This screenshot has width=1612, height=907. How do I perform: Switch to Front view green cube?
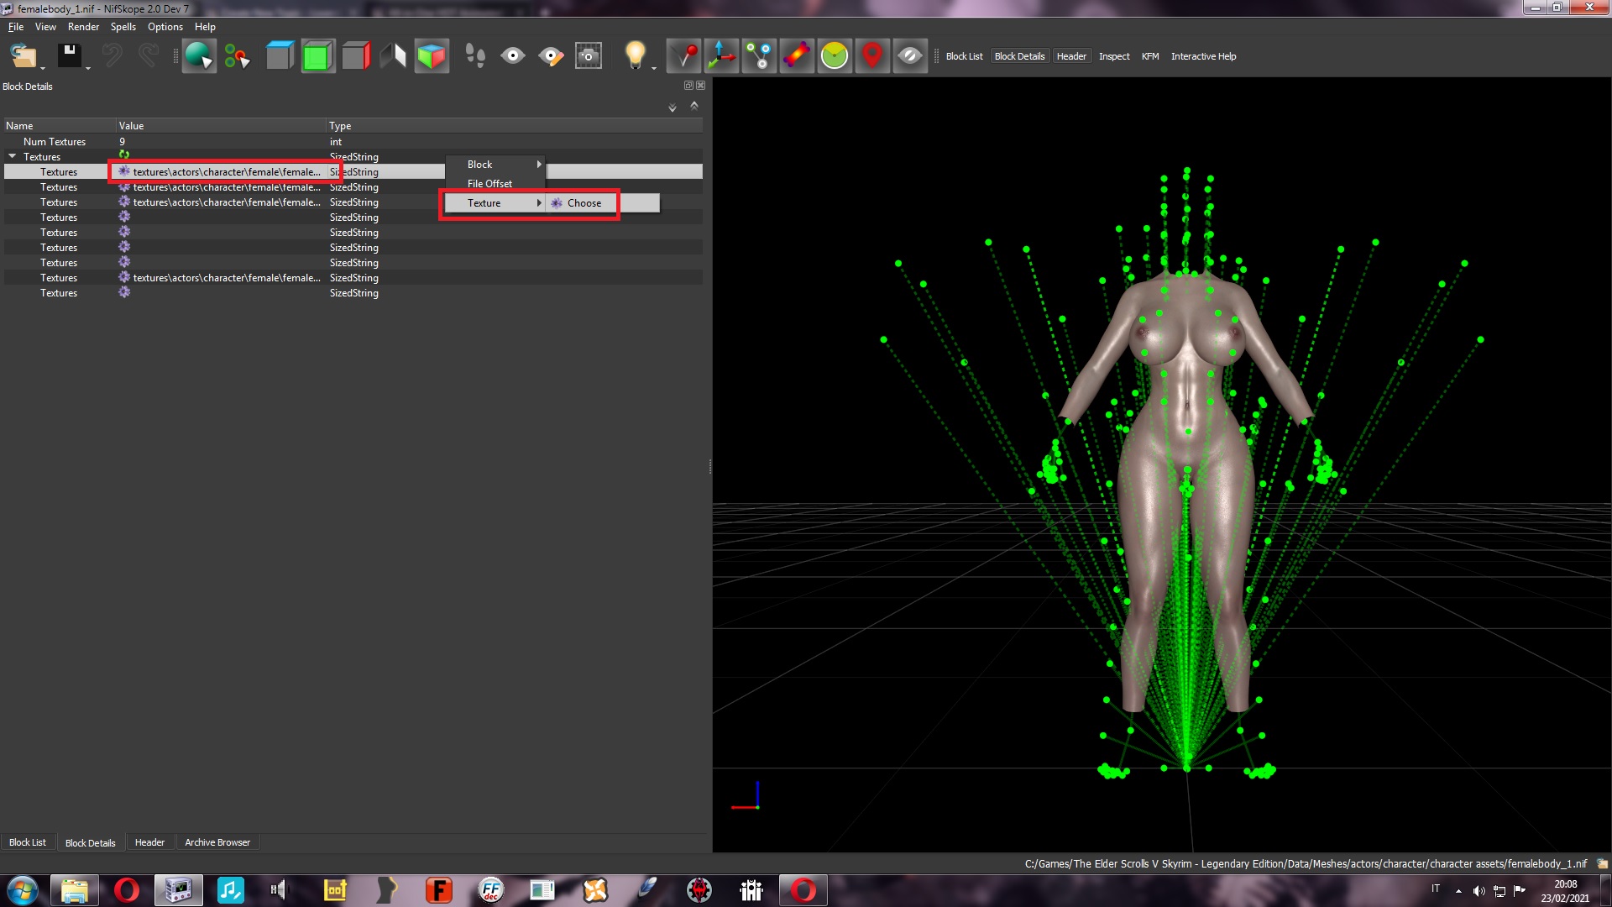pos(318,56)
